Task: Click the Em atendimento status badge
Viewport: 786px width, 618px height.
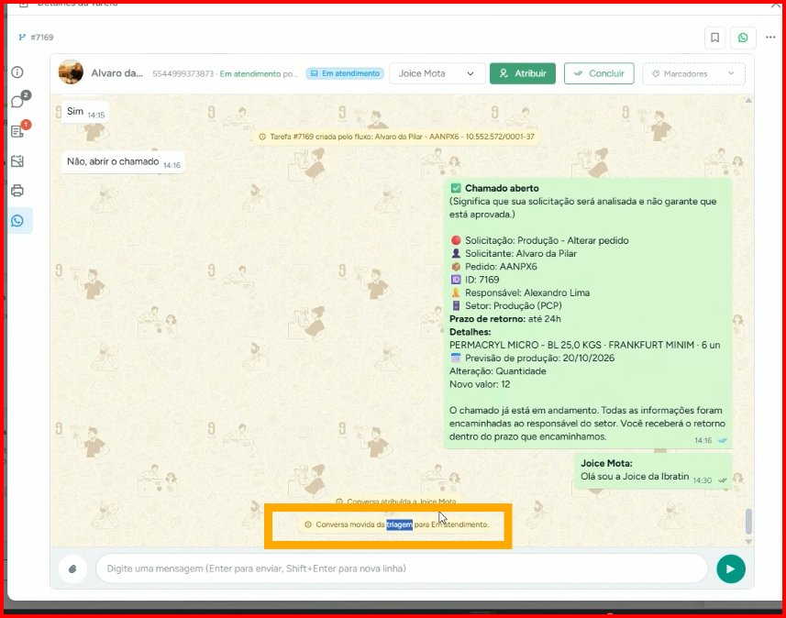Action: tap(345, 73)
